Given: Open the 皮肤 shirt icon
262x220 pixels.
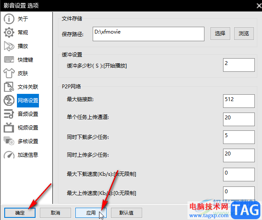Looking at the screenshot, I should (9, 73).
